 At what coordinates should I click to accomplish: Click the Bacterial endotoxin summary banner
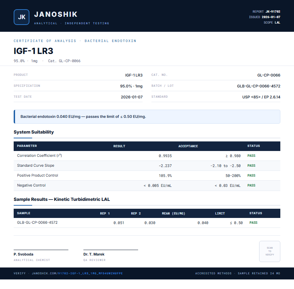[147, 116]
